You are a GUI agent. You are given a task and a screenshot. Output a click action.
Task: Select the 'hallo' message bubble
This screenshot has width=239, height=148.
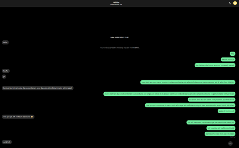point(5,42)
